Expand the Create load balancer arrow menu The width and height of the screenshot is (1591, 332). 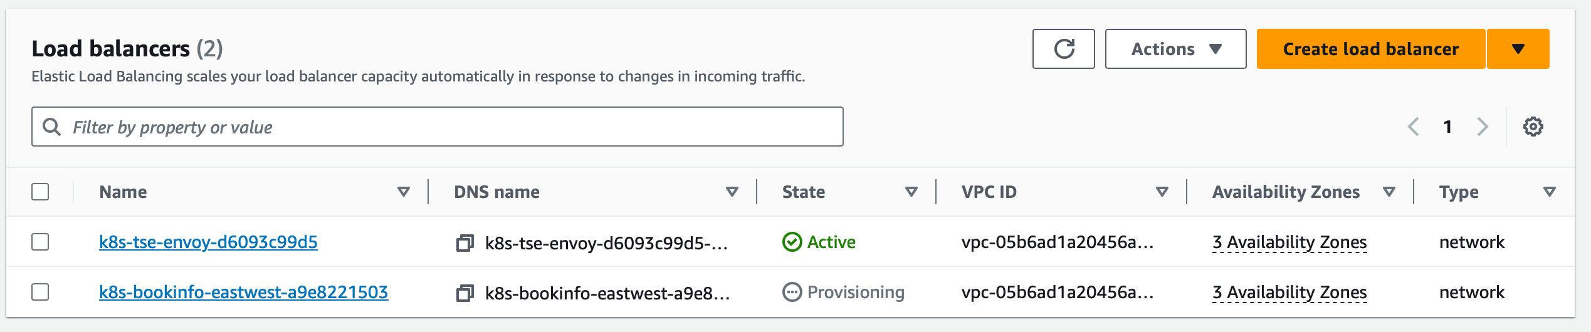click(1518, 49)
